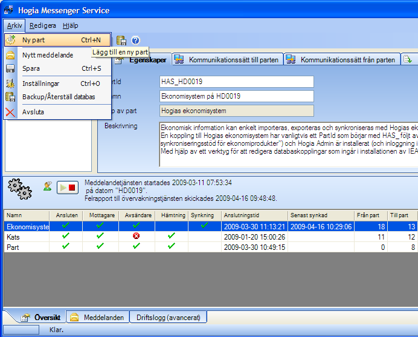This screenshot has height=337, width=418.
Task: Click the Anslutningstid column header
Action: 254,215
